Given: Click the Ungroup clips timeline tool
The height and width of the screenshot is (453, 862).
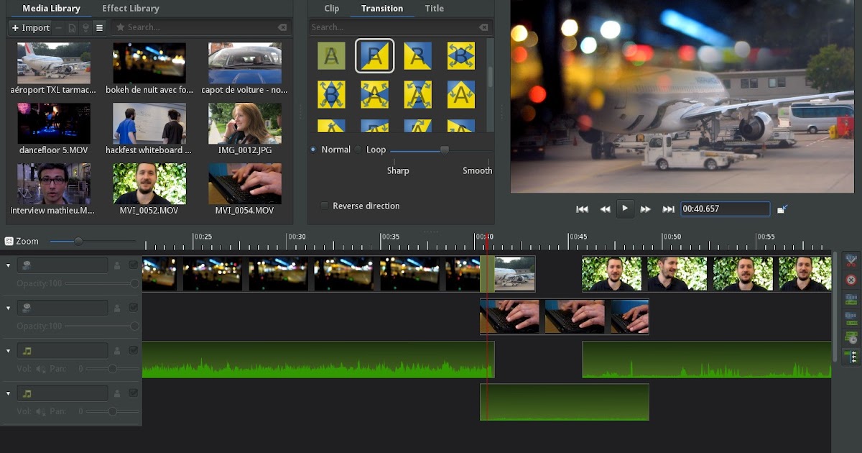Looking at the screenshot, I should [851, 319].
